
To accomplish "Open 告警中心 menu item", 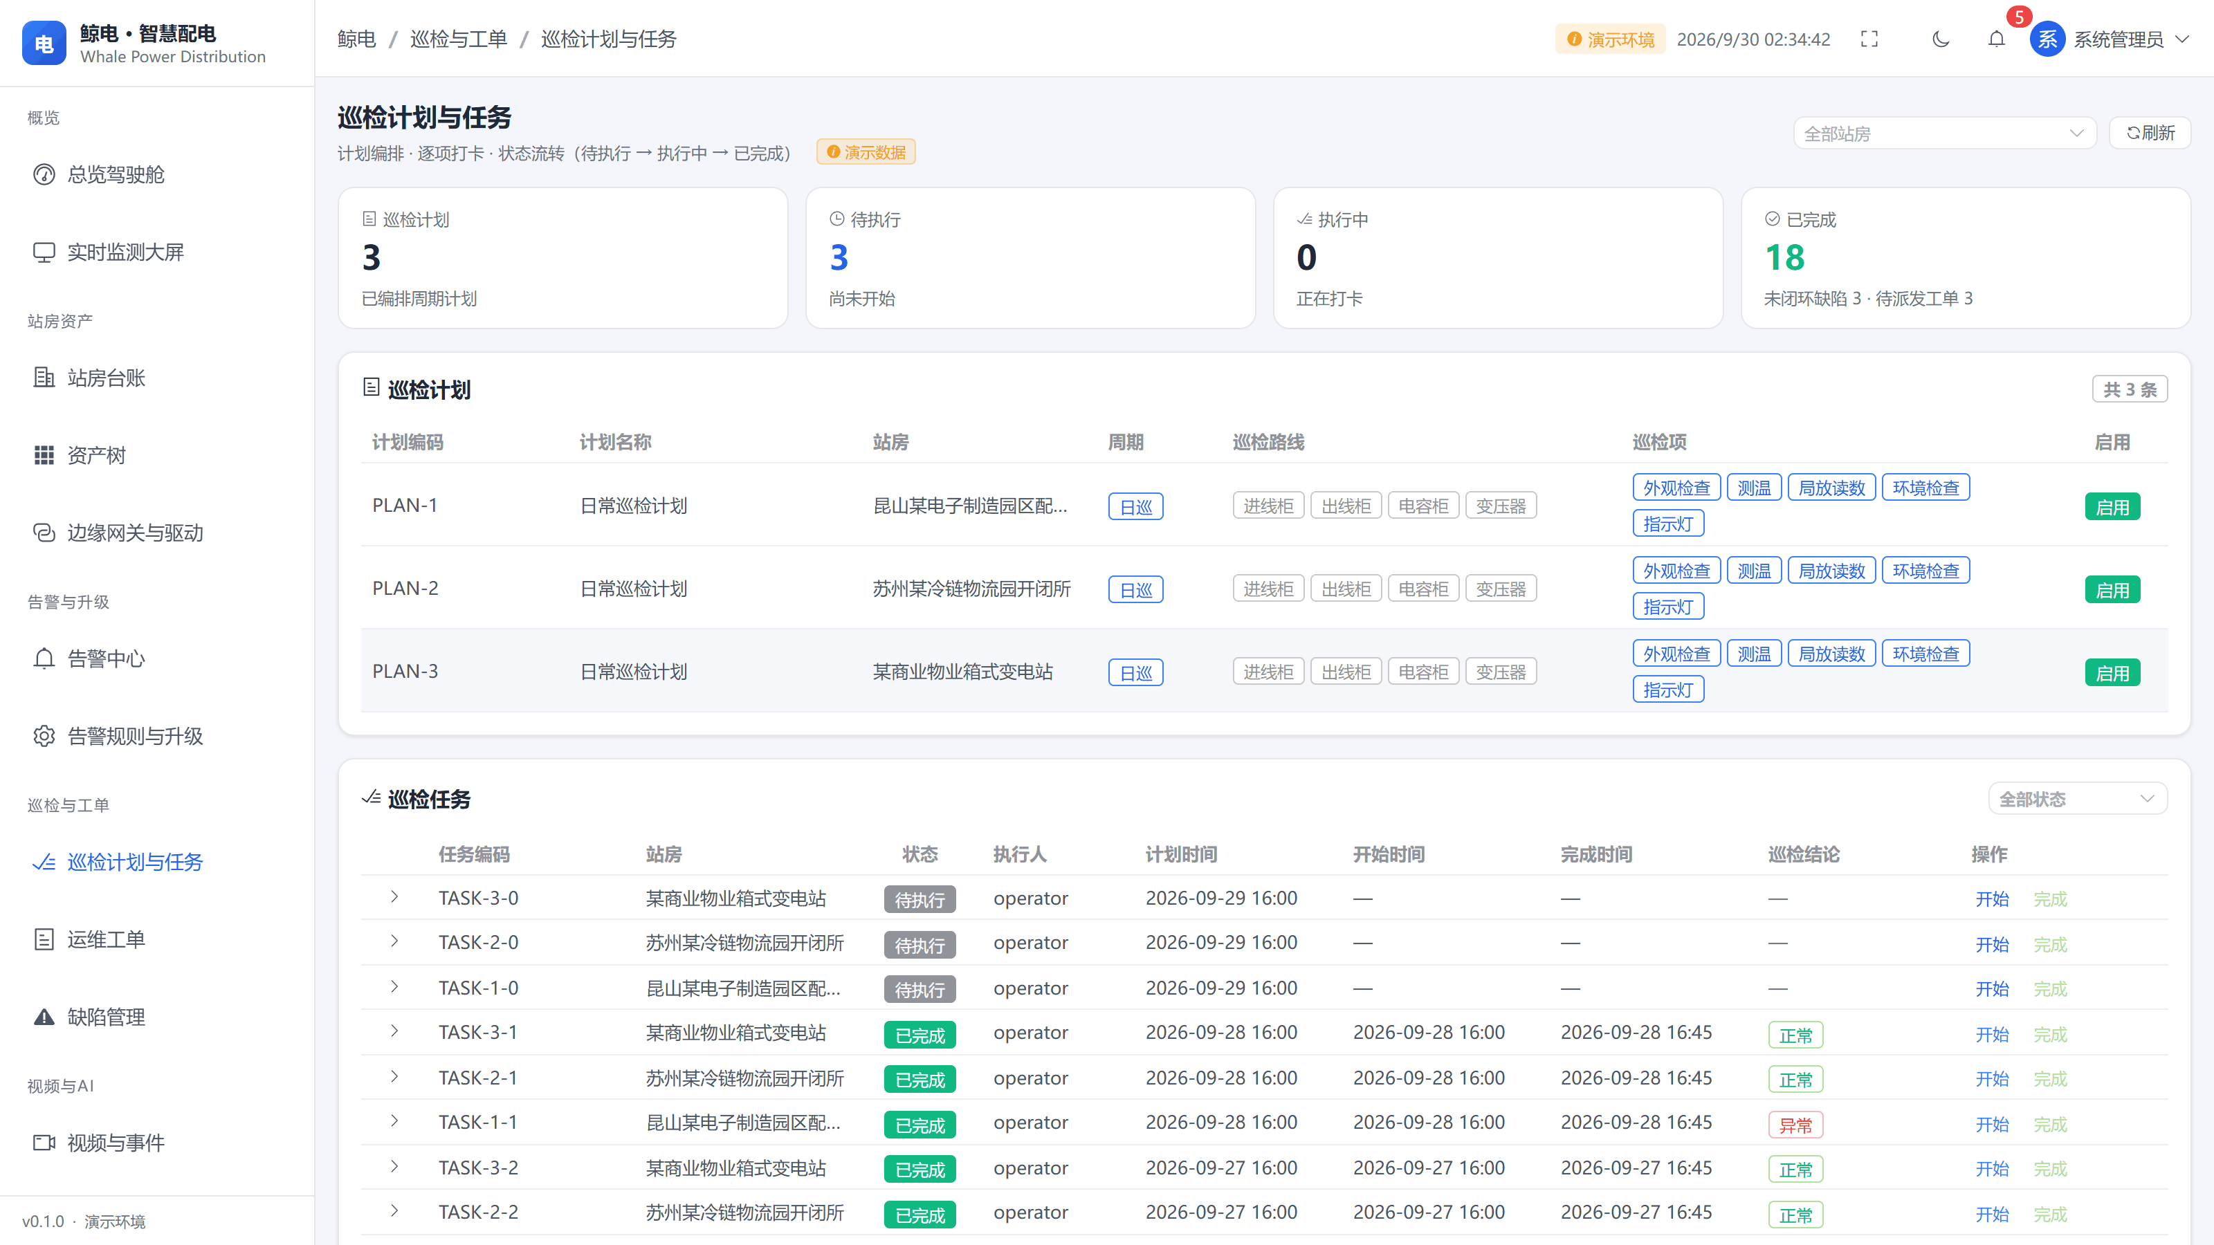I will 157,658.
